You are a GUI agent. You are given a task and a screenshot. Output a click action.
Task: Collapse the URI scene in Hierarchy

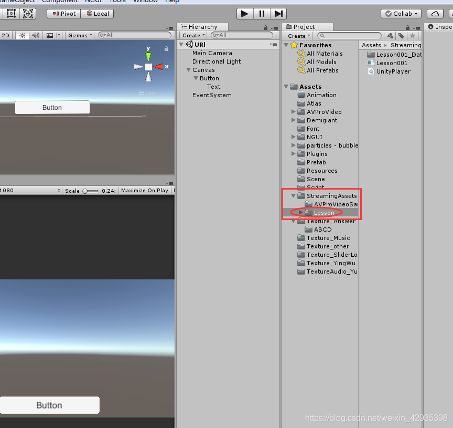click(x=181, y=44)
